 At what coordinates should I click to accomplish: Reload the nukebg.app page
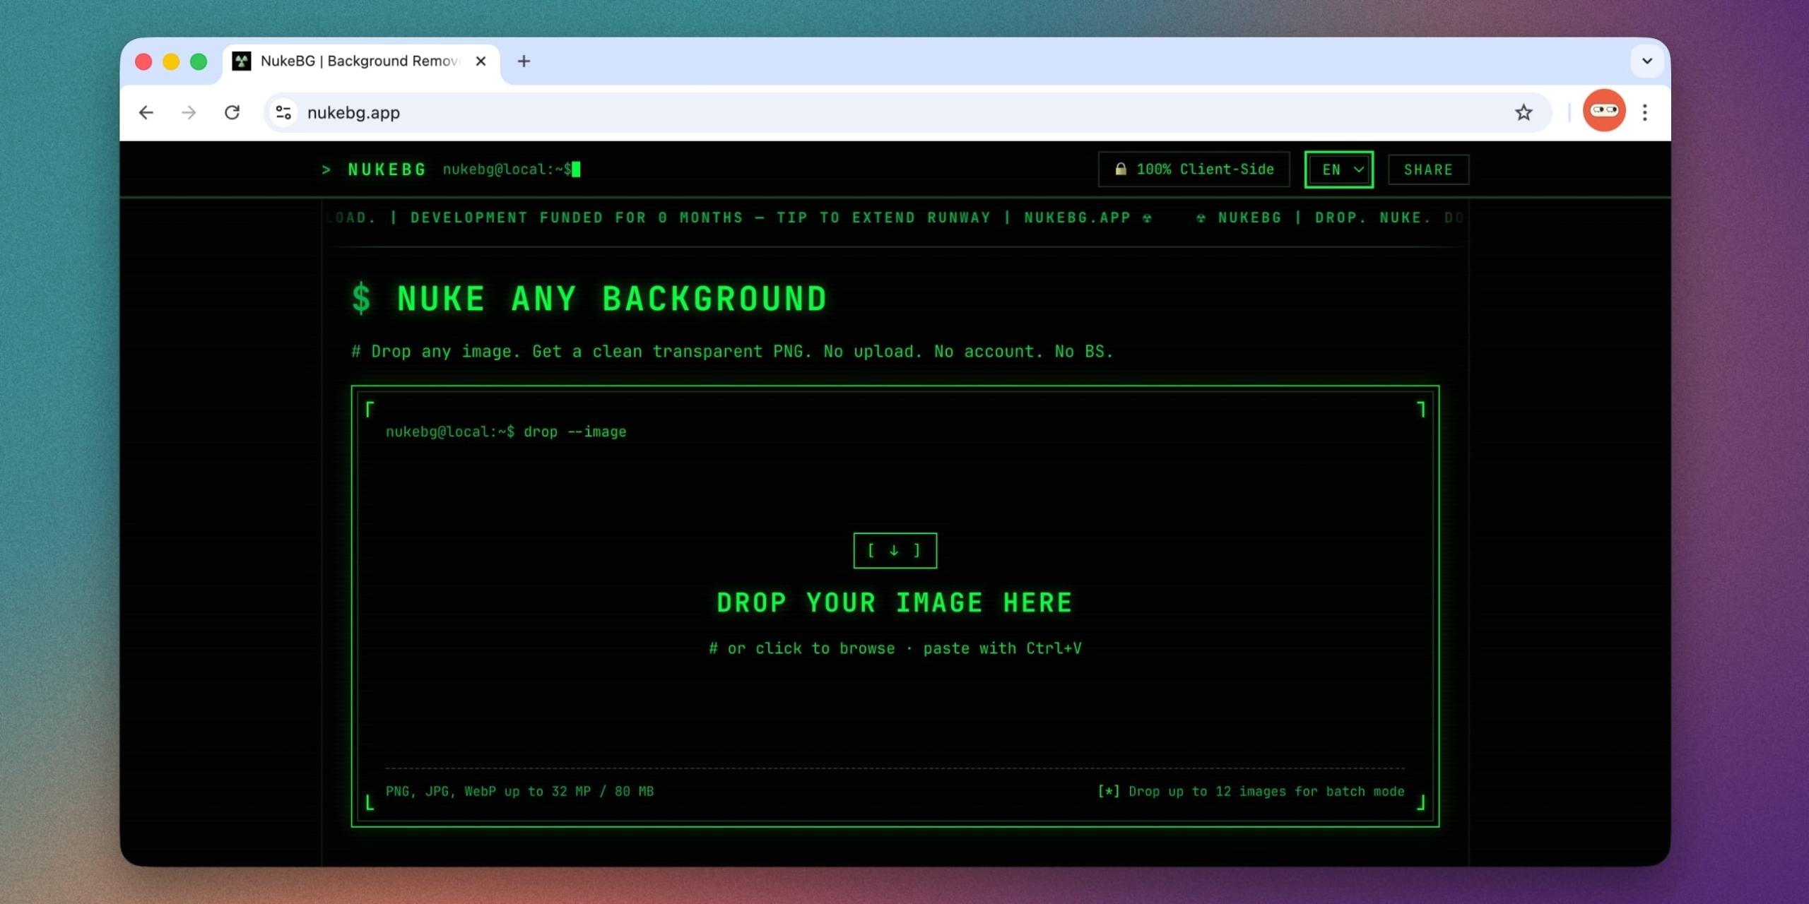[x=232, y=112]
